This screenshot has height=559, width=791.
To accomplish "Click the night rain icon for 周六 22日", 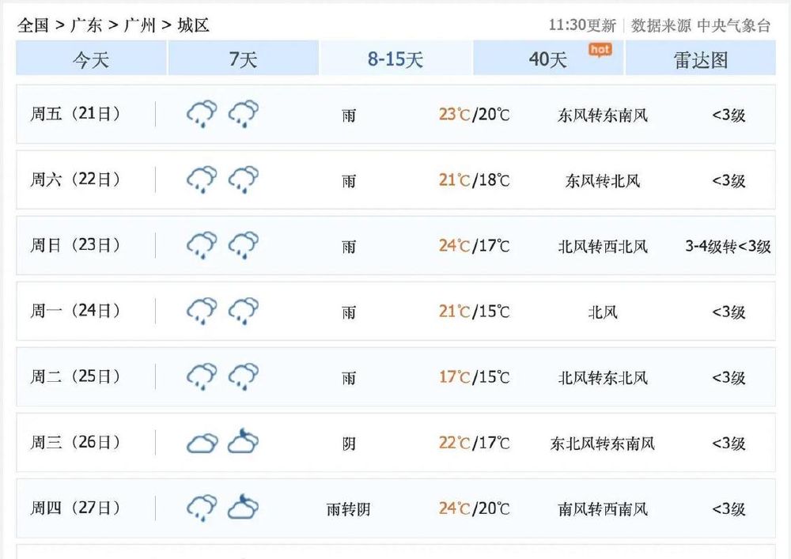I will click(x=243, y=179).
